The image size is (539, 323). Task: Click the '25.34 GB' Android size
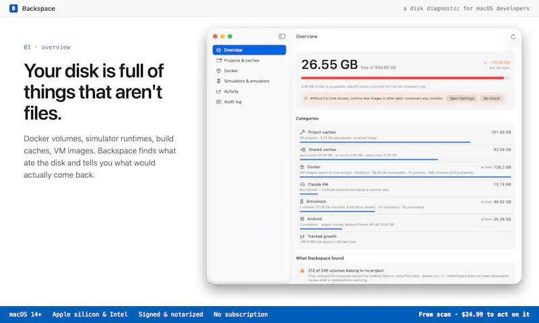pos(502,219)
